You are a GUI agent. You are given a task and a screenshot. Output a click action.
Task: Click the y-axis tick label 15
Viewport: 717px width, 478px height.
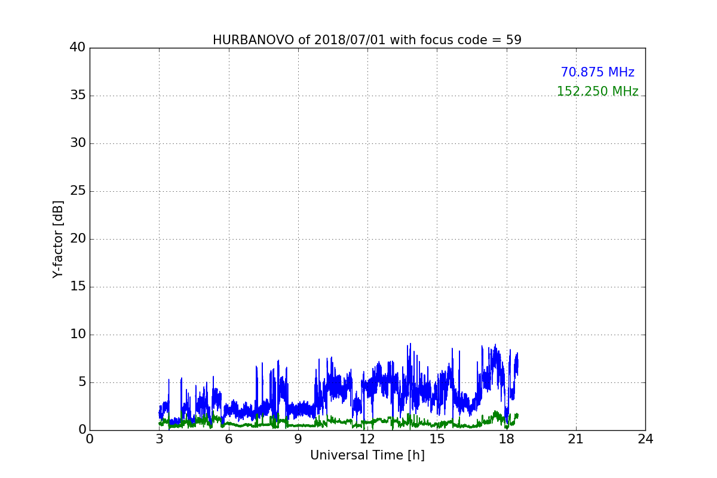[78, 287]
